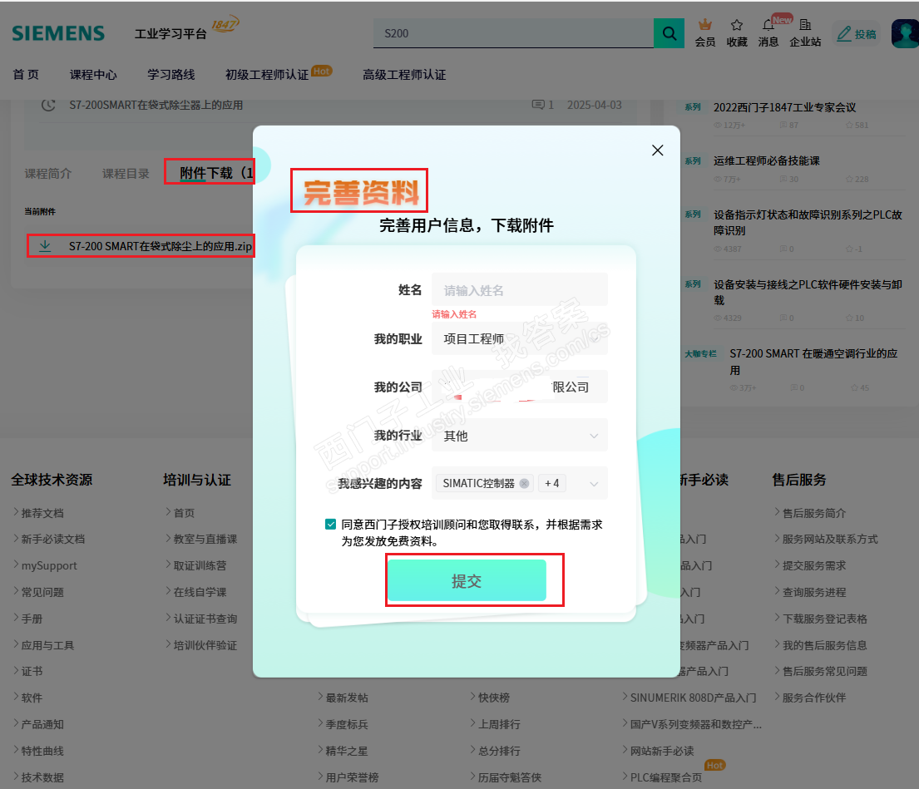919x789 pixels.
Task: Click the SIEMENS logo
Action: coord(58,33)
